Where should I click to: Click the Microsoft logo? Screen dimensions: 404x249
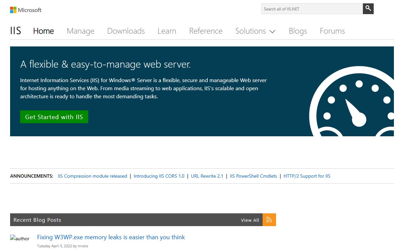(x=26, y=10)
